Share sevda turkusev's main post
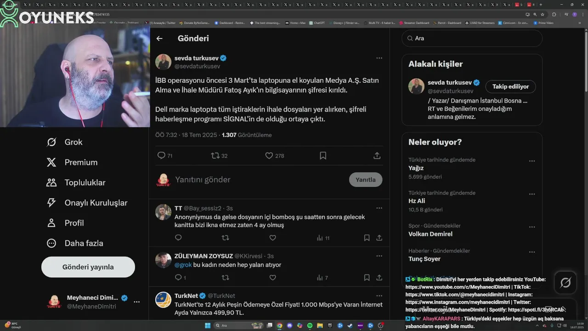This screenshot has height=331, width=588. coord(377,156)
